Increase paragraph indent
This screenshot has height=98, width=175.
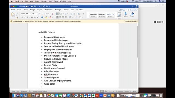[x=74, y=14]
